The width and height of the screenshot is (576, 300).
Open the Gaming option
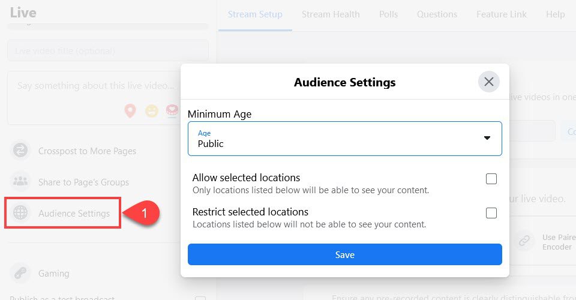[x=53, y=274]
